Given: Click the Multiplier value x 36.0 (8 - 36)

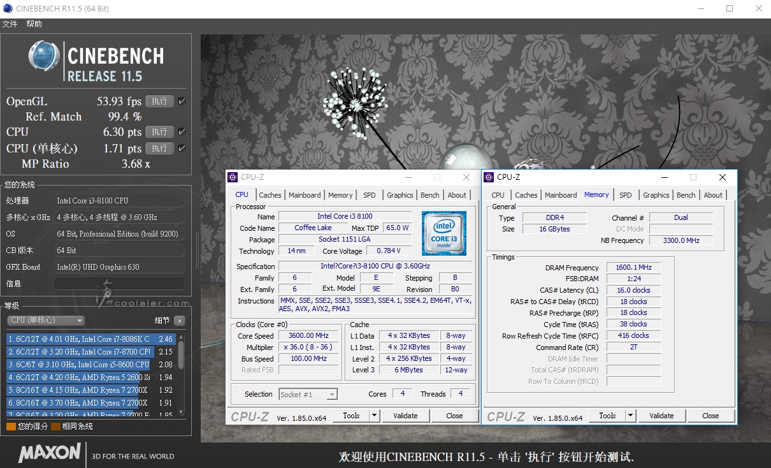Looking at the screenshot, I should [x=310, y=347].
